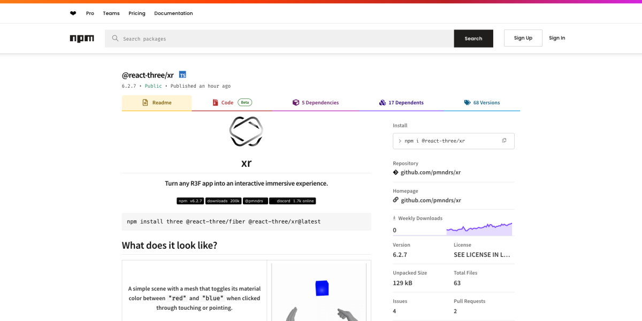Open the Readme tab
Image resolution: width=642 pixels, height=321 pixels.
click(157, 103)
